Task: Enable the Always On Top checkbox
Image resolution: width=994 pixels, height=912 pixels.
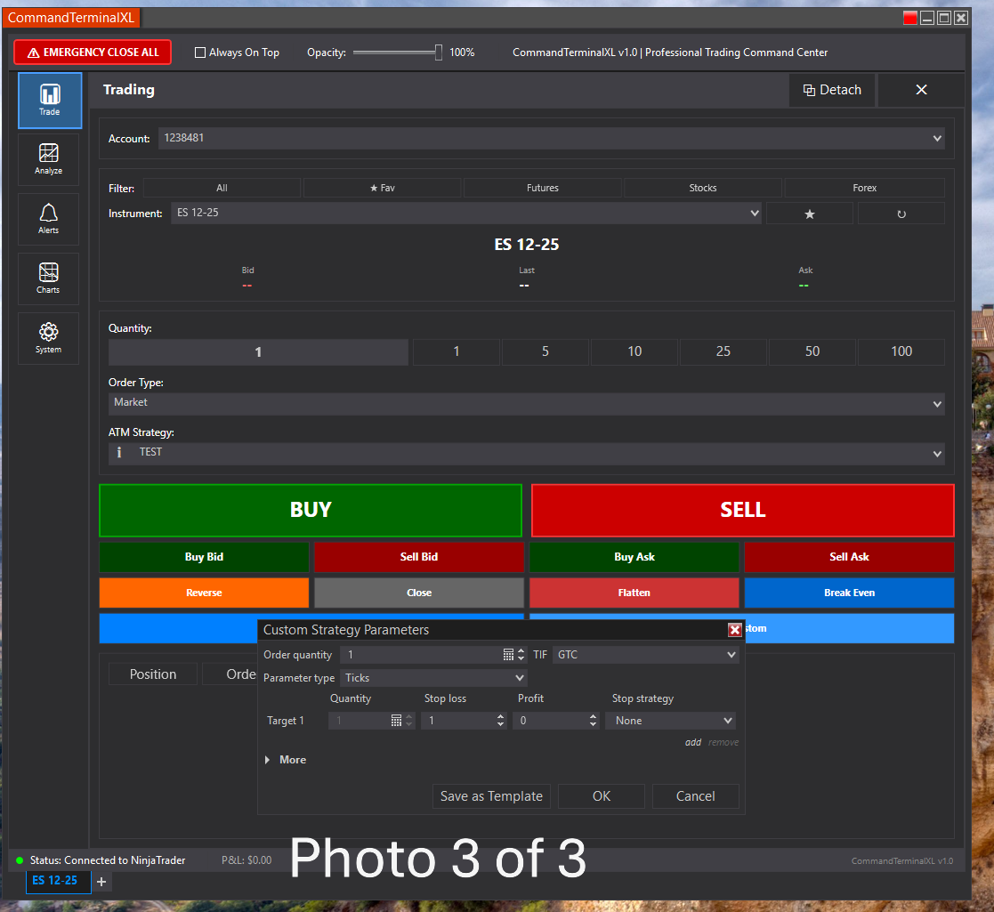Action: tap(200, 52)
